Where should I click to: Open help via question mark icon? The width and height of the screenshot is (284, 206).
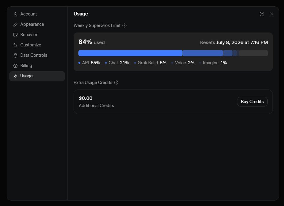click(262, 14)
